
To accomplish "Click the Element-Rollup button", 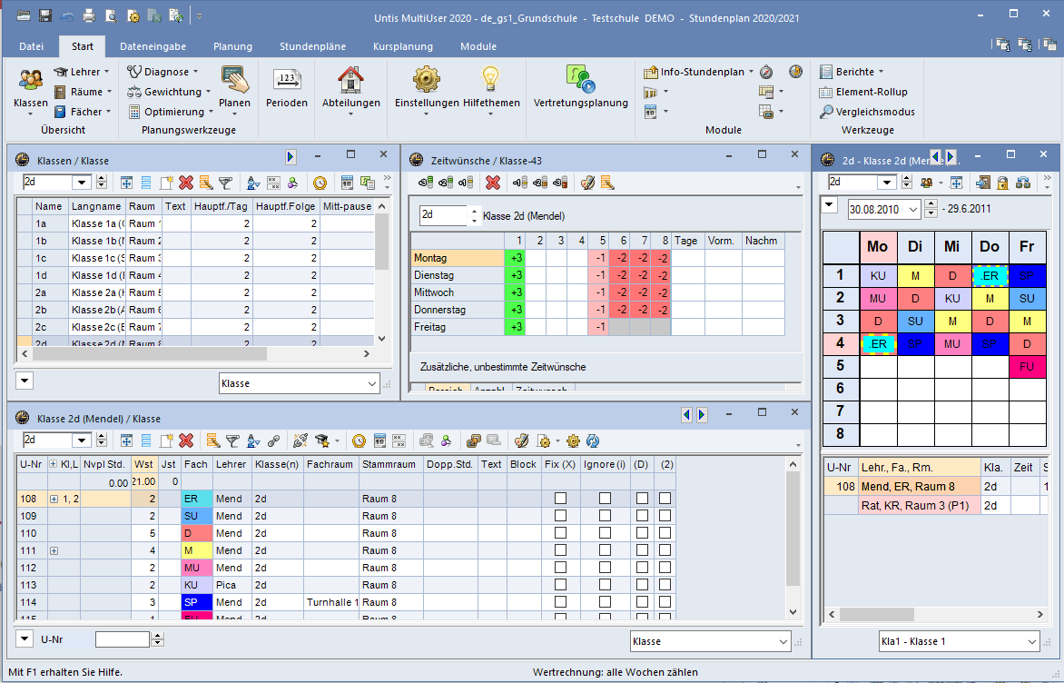I will [865, 92].
